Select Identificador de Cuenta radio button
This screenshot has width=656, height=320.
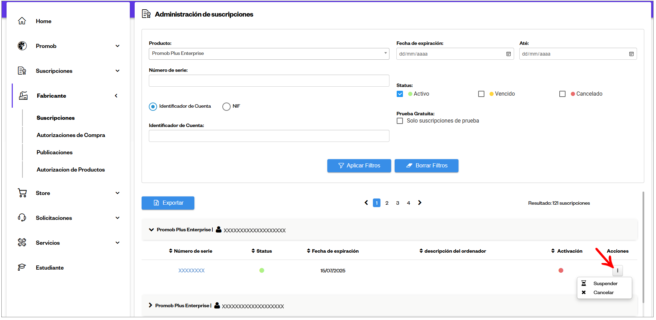click(153, 107)
